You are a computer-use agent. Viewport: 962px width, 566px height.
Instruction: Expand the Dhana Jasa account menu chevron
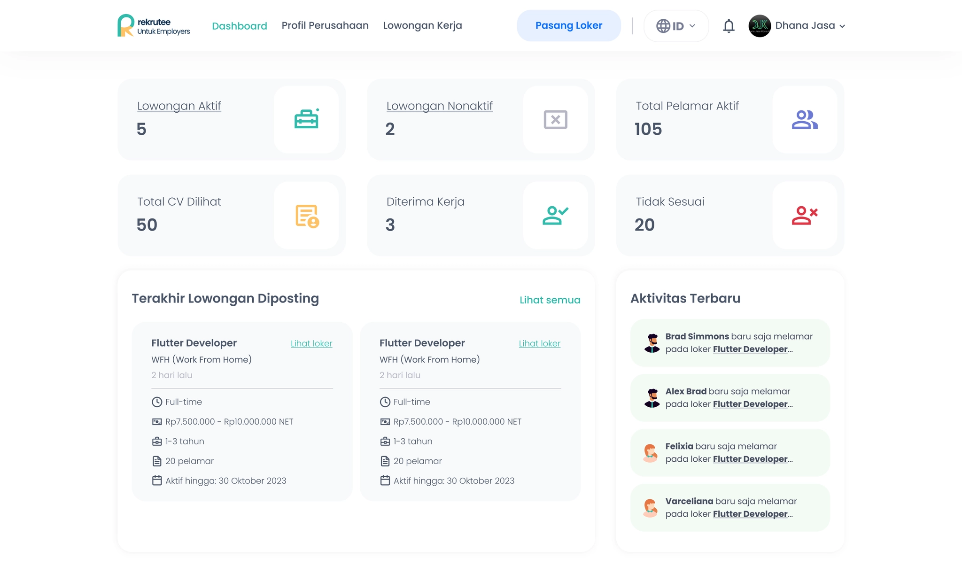click(842, 26)
